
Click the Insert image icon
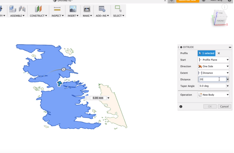73,9
